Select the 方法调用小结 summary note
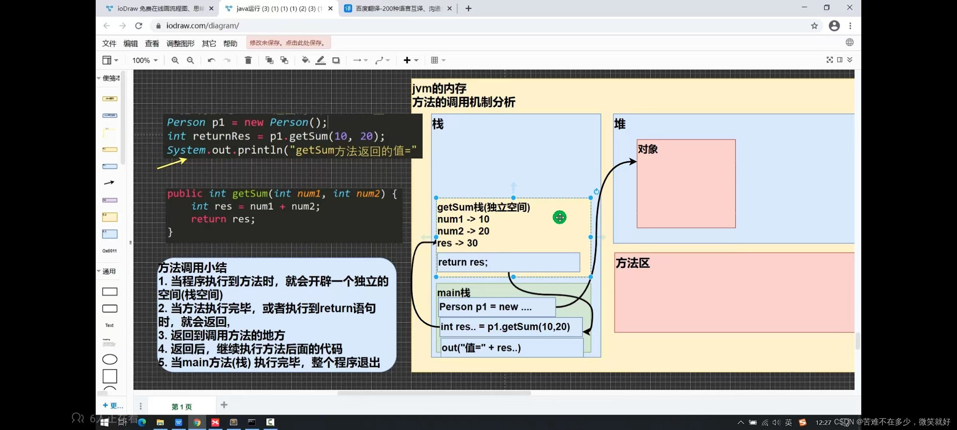This screenshot has width=957, height=430. pyautogui.click(x=276, y=315)
